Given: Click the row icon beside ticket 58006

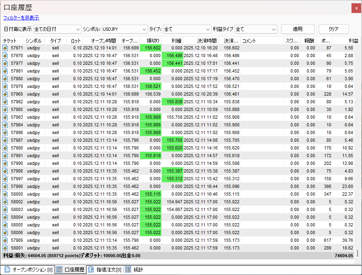Looking at the screenshot, I should click(5, 232).
